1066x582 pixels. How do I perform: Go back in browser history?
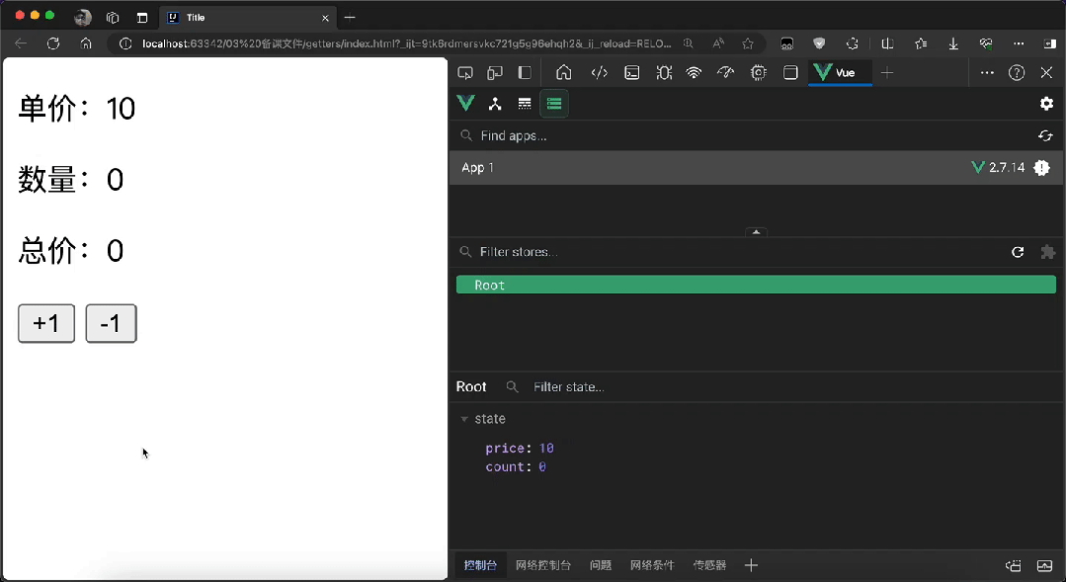pos(21,43)
